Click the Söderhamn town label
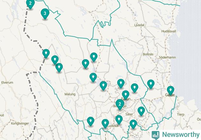This screenshot has height=140, width=201. [x=167, y=57]
